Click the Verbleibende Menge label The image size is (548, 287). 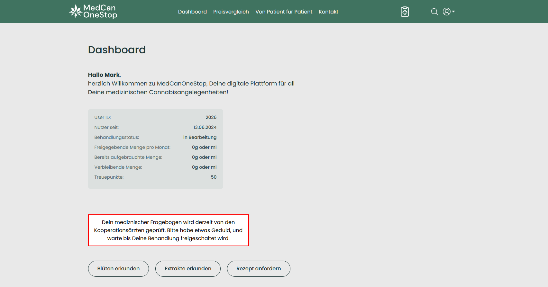coord(118,167)
